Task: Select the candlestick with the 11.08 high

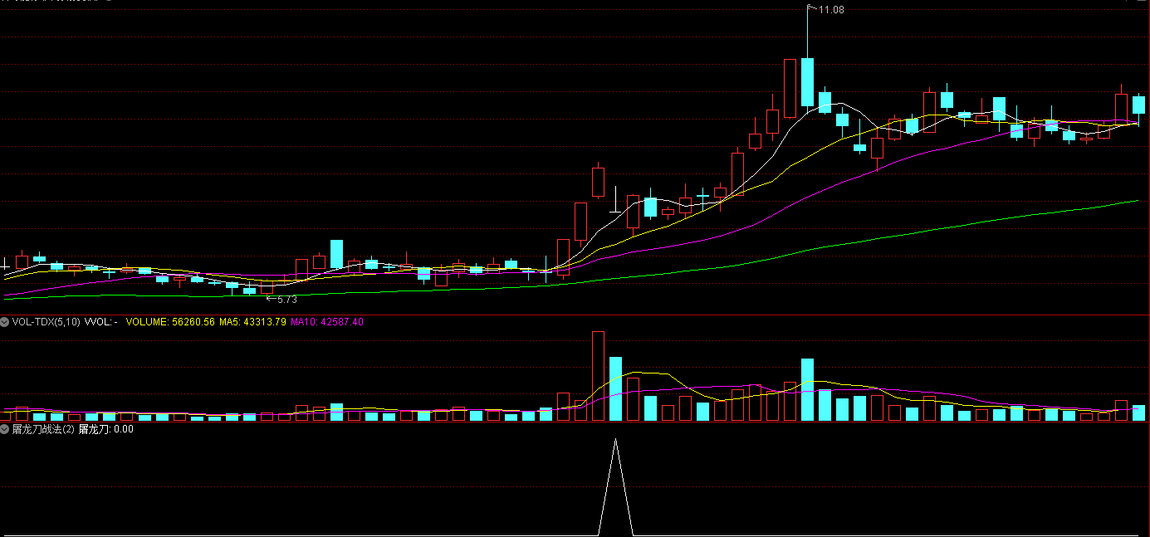Action: [x=807, y=81]
